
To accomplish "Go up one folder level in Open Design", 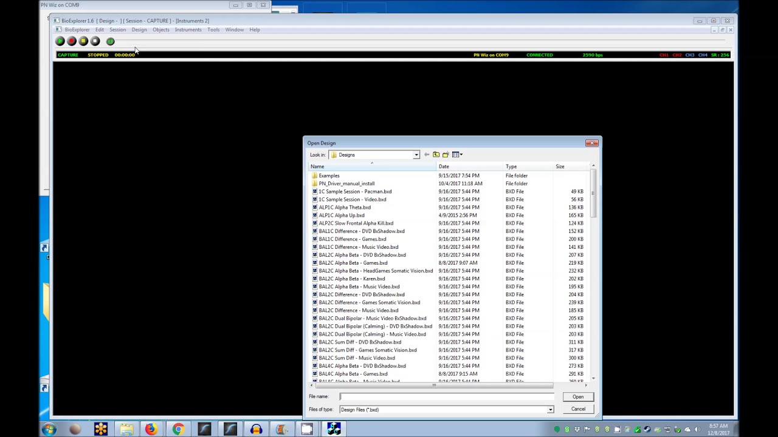I will click(436, 155).
